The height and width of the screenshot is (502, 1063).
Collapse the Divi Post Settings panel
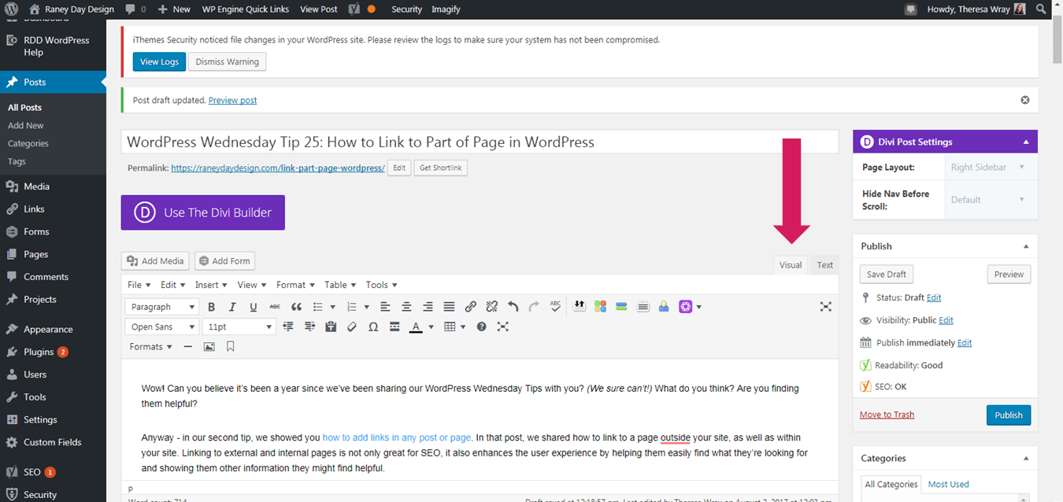(1026, 142)
